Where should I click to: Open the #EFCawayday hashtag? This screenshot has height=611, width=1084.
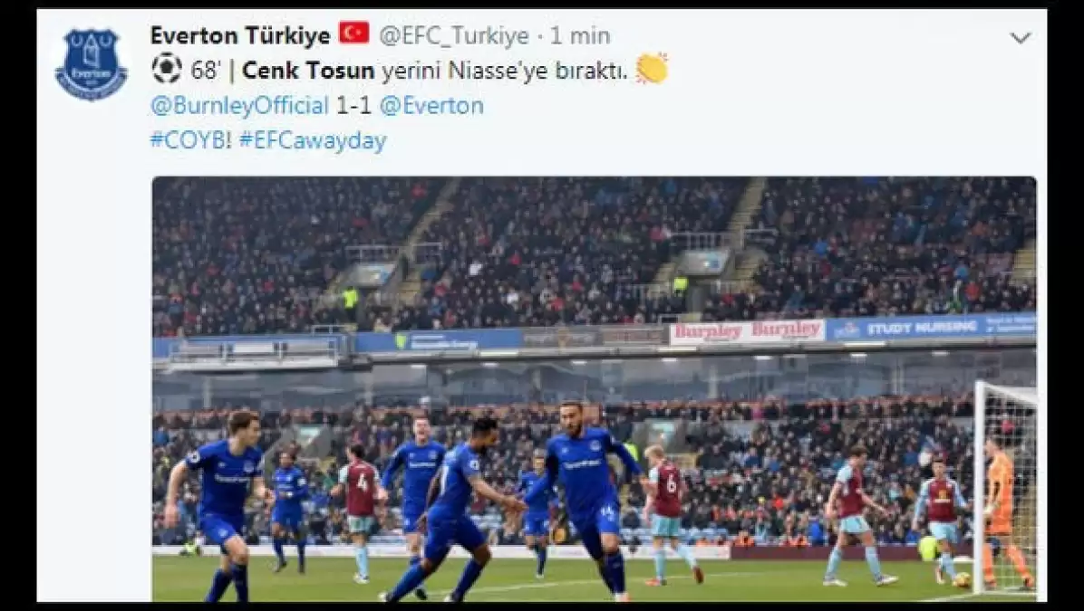(x=313, y=141)
